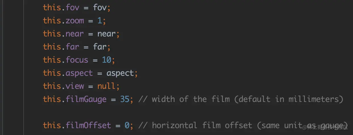Click the view property in this.view
Screen dimensions: 353x135
75,86
